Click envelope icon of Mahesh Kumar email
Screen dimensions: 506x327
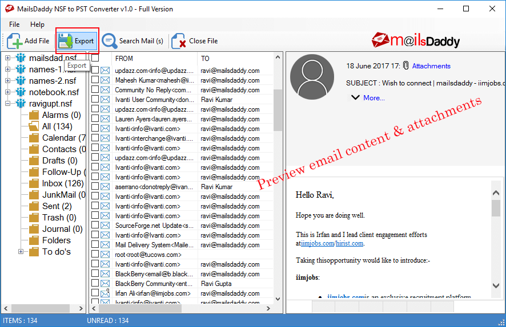pos(105,80)
